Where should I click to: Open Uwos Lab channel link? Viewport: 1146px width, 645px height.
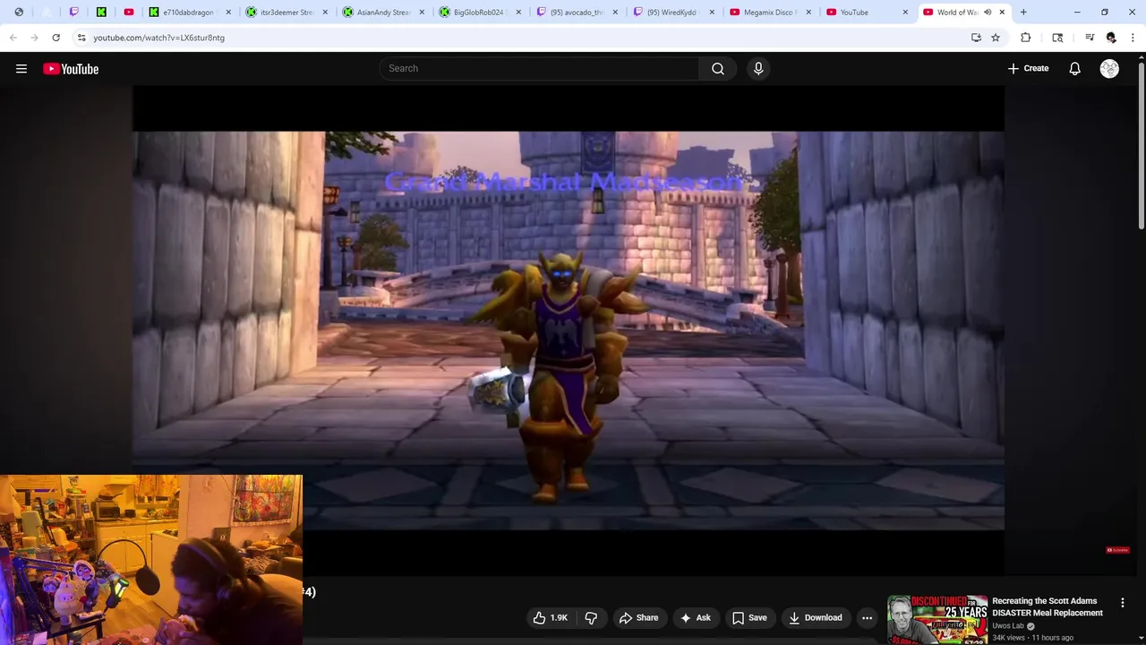1008,625
